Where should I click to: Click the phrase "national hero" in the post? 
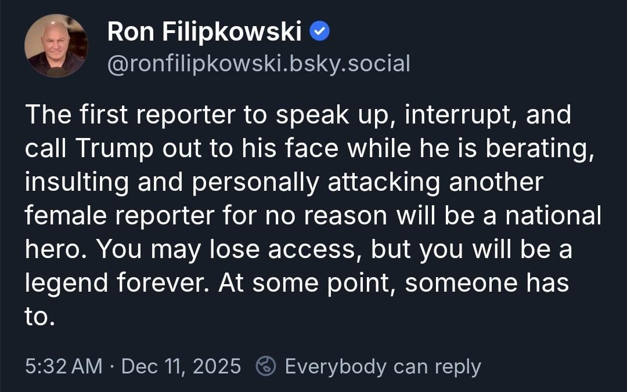[553, 216]
